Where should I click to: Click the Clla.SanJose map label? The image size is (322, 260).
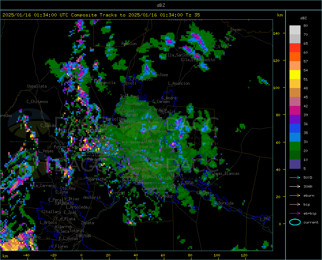178,55
